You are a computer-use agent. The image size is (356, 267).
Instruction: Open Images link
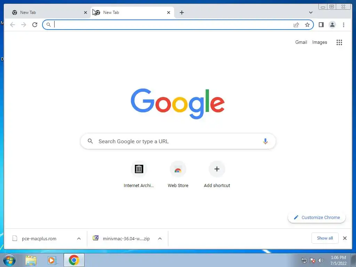tap(319, 42)
